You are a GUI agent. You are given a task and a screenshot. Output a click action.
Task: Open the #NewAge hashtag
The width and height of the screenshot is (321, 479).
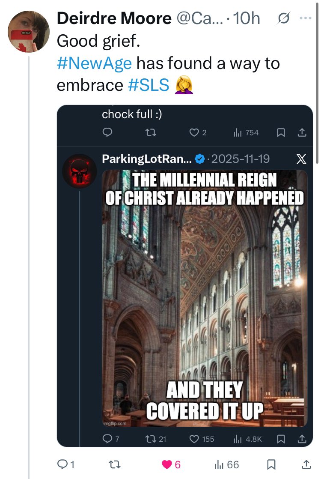94,63
